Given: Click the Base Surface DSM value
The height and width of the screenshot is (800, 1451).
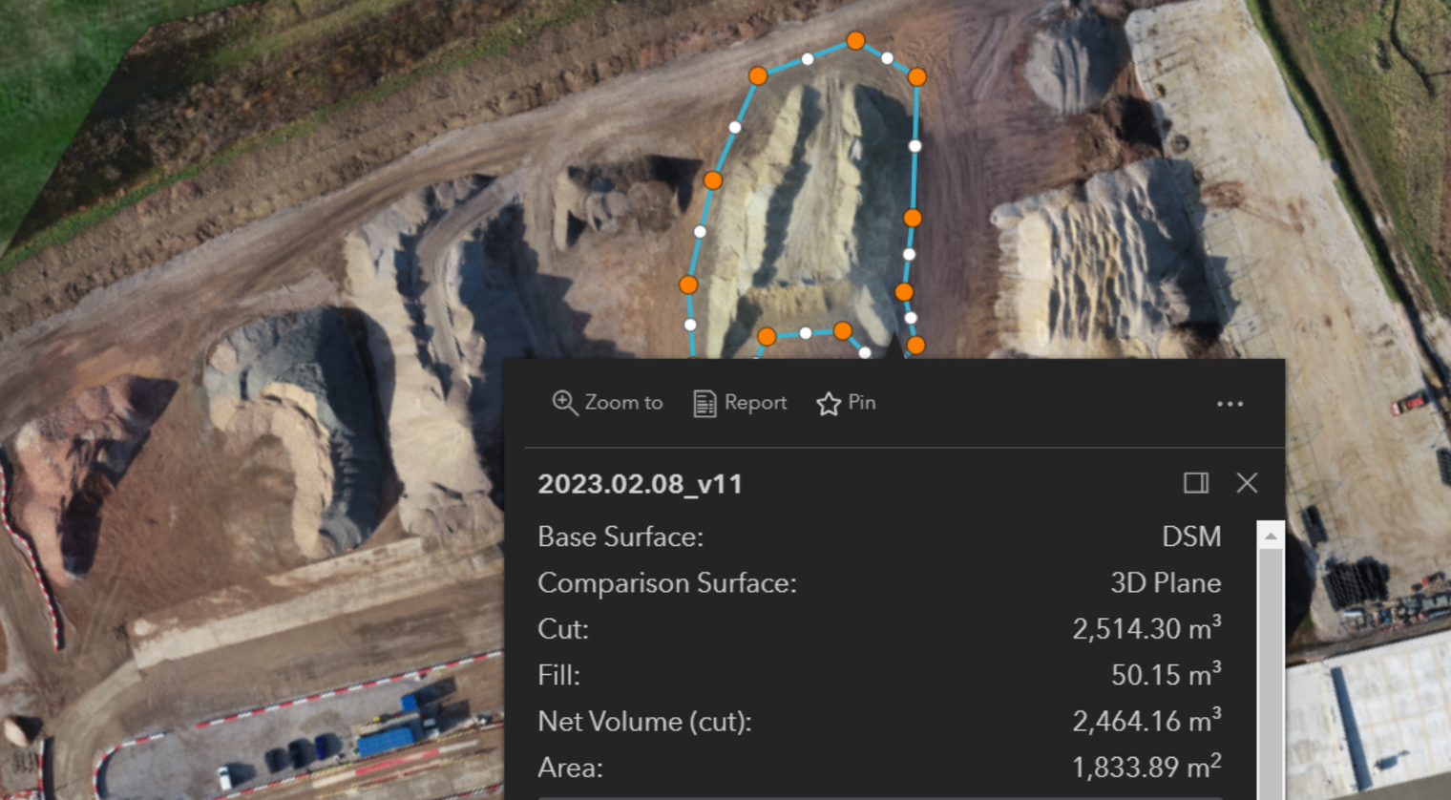Looking at the screenshot, I should (1191, 537).
